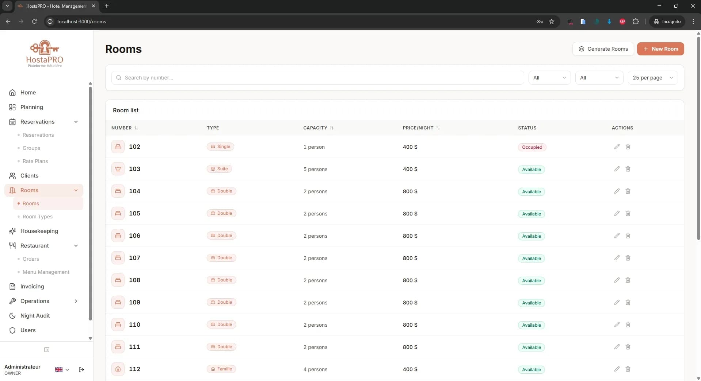Click the edit pencil icon for room 108
Image resolution: width=701 pixels, height=381 pixels.
click(x=617, y=280)
